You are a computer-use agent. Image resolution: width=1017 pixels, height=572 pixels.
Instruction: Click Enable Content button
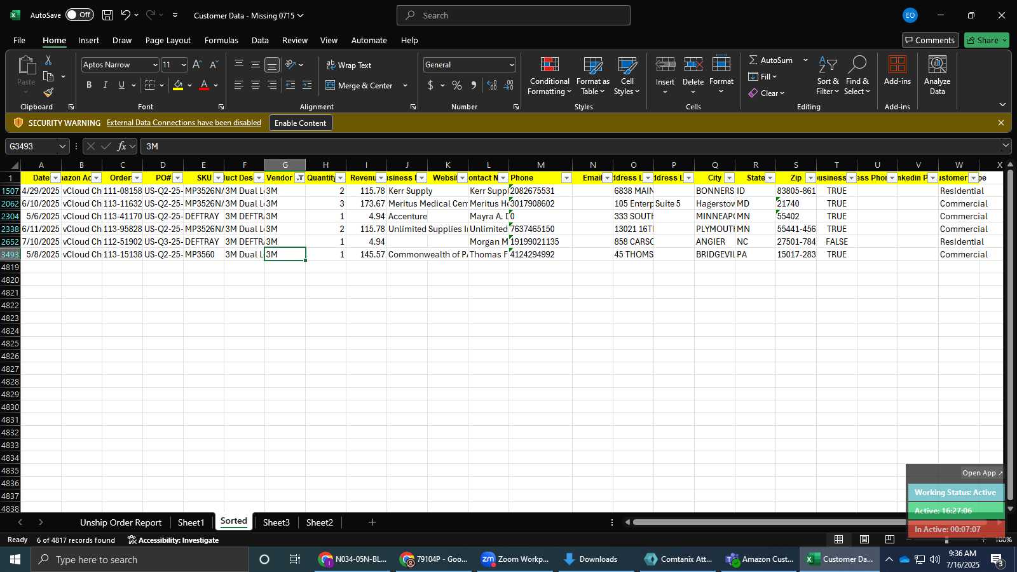300,123
